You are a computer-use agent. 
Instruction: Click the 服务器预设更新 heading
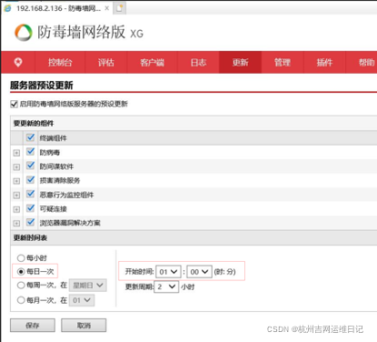(42, 85)
